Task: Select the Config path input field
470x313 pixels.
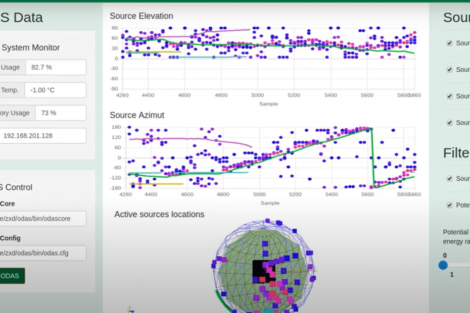Action: [42, 253]
